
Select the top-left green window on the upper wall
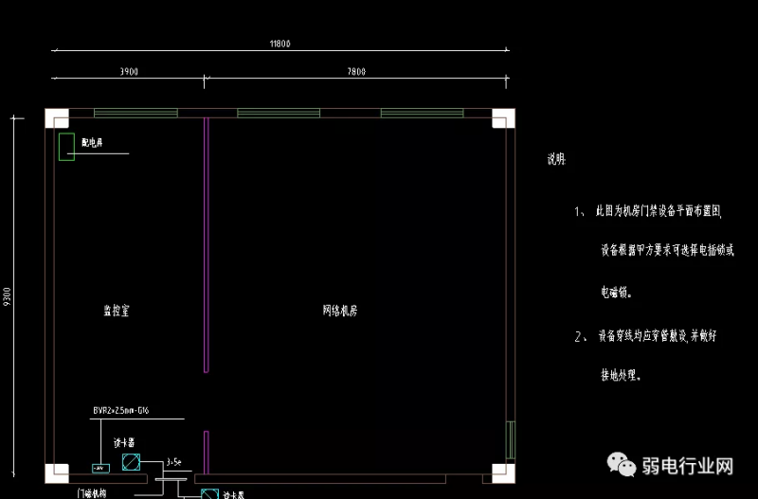(x=135, y=114)
